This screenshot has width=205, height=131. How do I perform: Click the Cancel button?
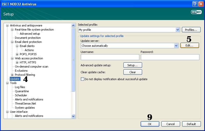[171, 124]
